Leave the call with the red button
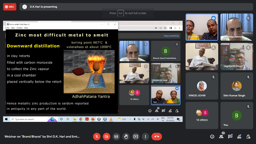 pyautogui.click(x=156, y=136)
